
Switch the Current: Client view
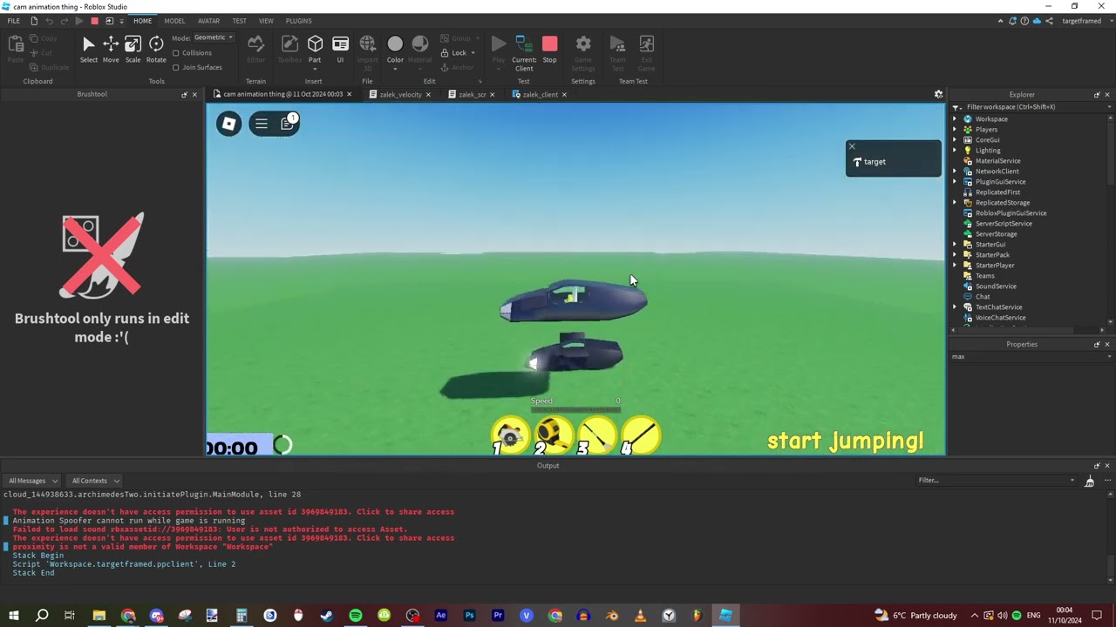coord(524,53)
